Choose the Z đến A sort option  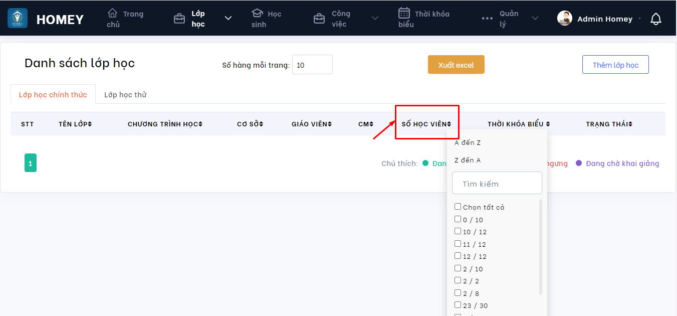[x=467, y=161]
